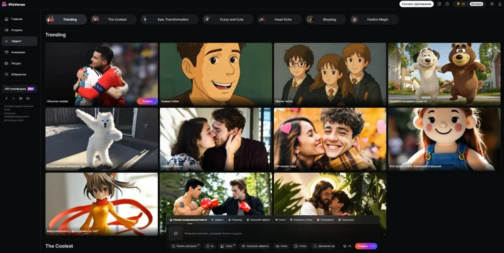504x253 pixels.
Task: Open the 5s duration dropdown
Action: [x=210, y=246]
